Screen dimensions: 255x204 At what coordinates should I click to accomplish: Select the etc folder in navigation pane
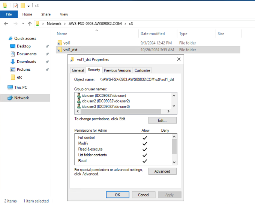point(19,77)
